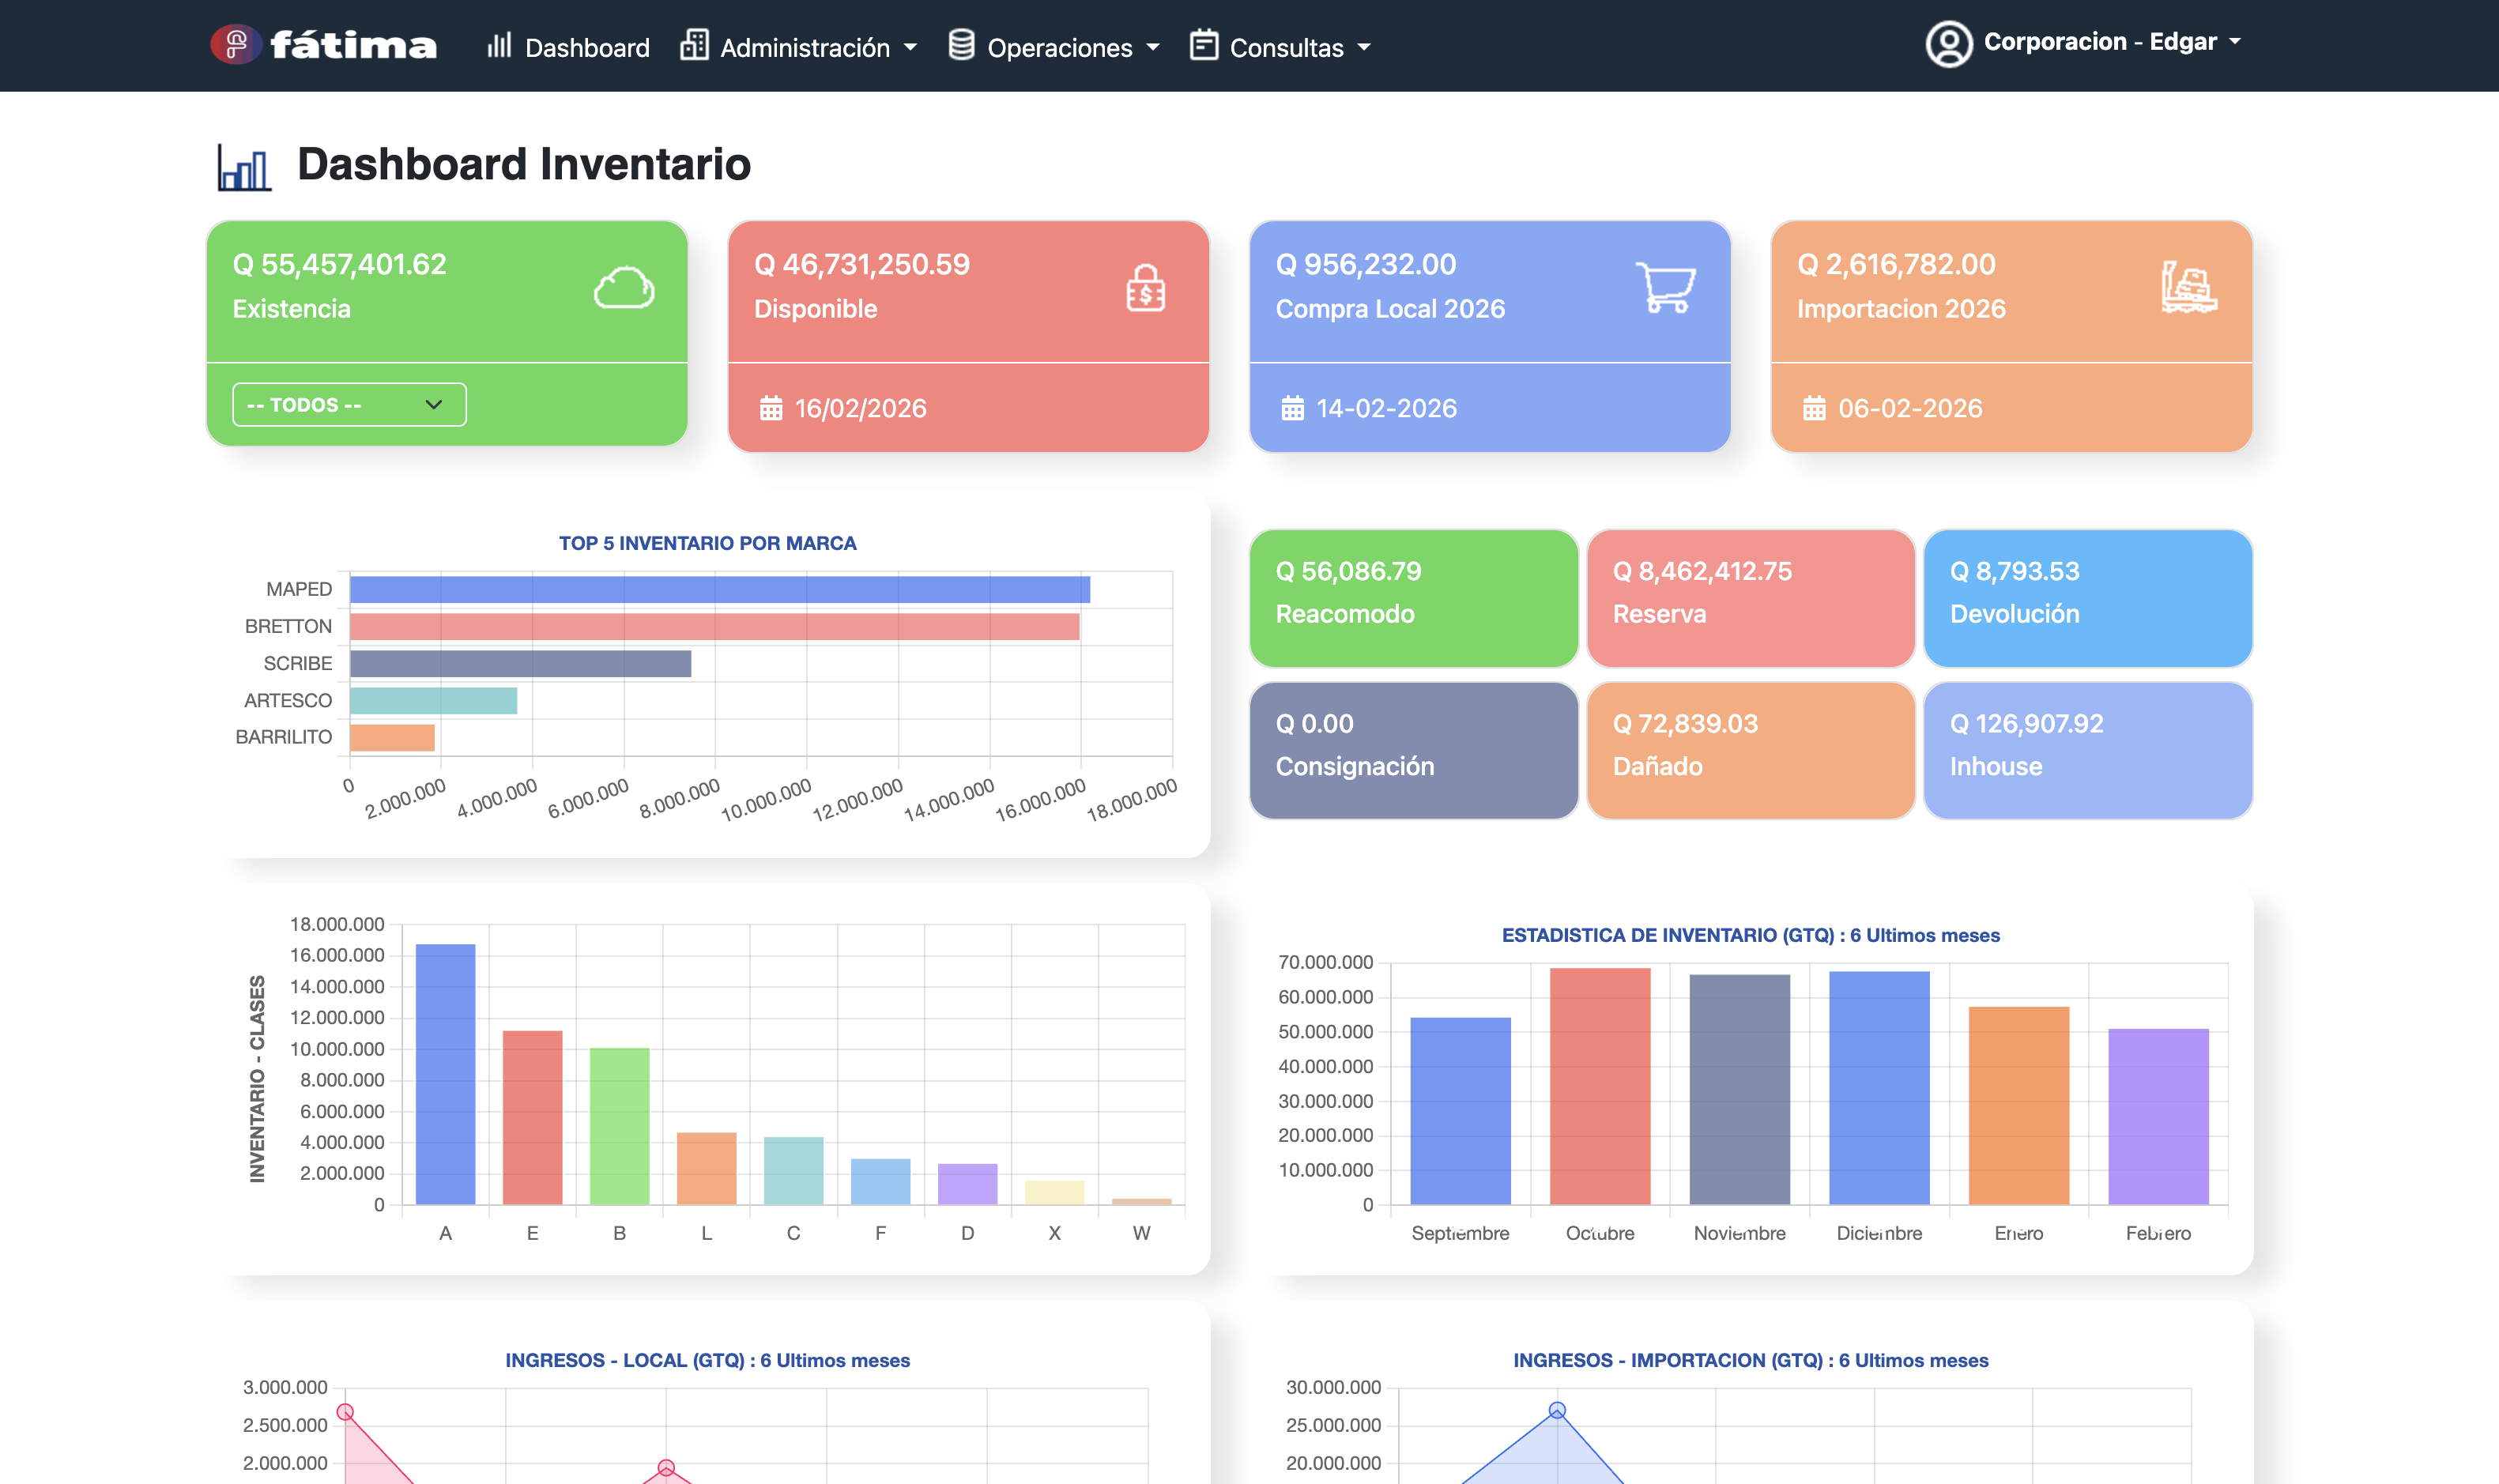2499x1484 pixels.
Task: Click the INGRESOS - LOCAL chart title
Action: (x=707, y=1360)
